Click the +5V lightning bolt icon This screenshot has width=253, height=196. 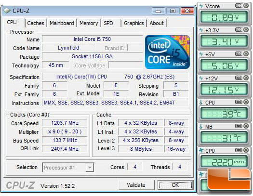click(201, 54)
